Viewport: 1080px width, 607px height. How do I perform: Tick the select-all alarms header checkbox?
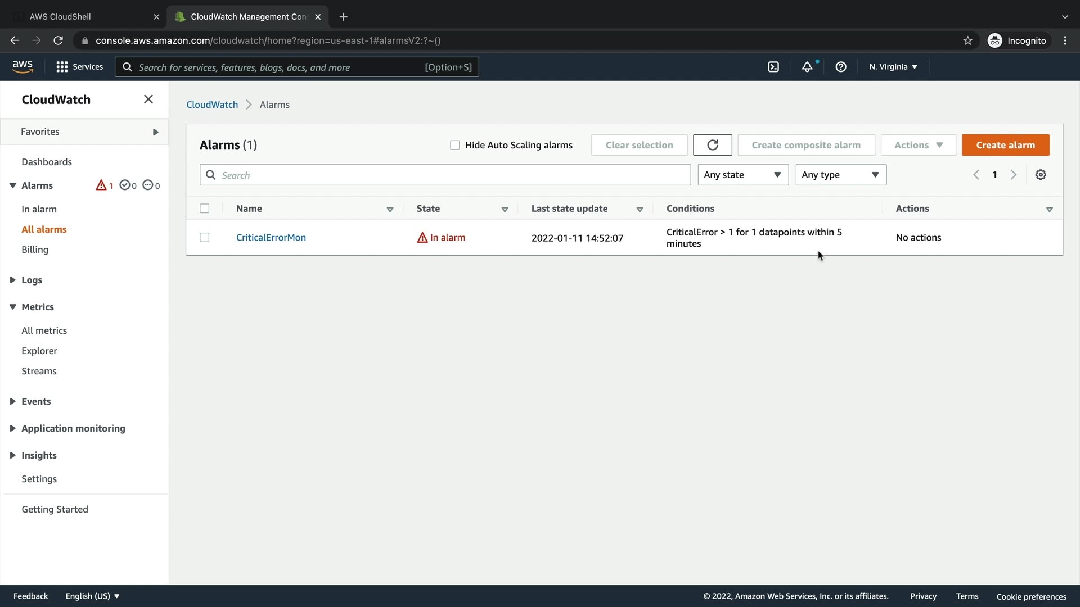pyautogui.click(x=205, y=209)
